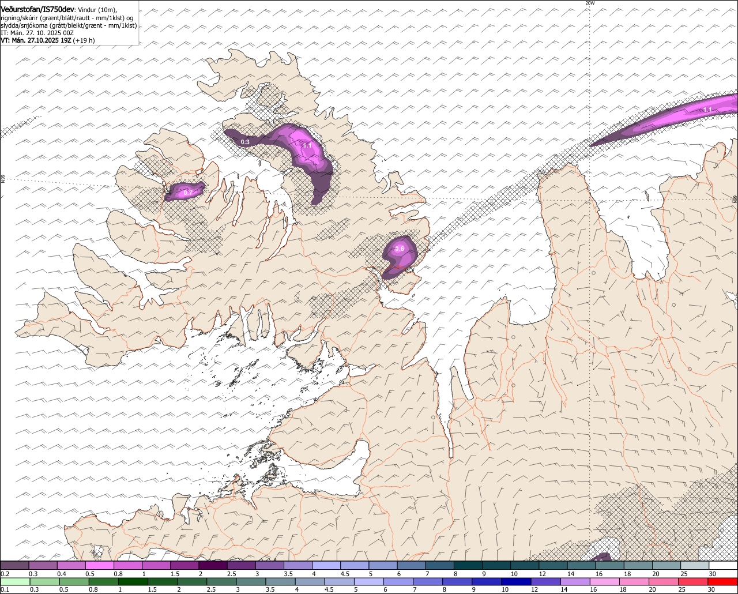Click upper legend swatch between 10 and 12
738x594 pixels.
525,566
